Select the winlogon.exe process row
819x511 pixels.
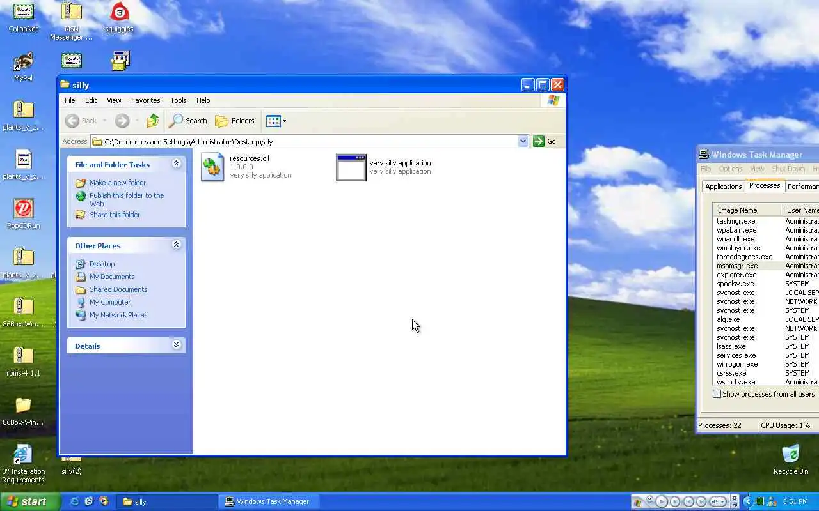click(x=766, y=364)
